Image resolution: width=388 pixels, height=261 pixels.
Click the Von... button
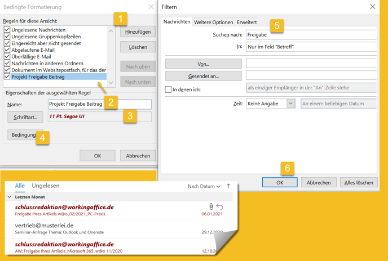click(204, 64)
